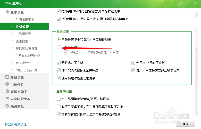Click the 升级设置 group heading
The width and height of the screenshot is (201, 129).
pos(63,32)
